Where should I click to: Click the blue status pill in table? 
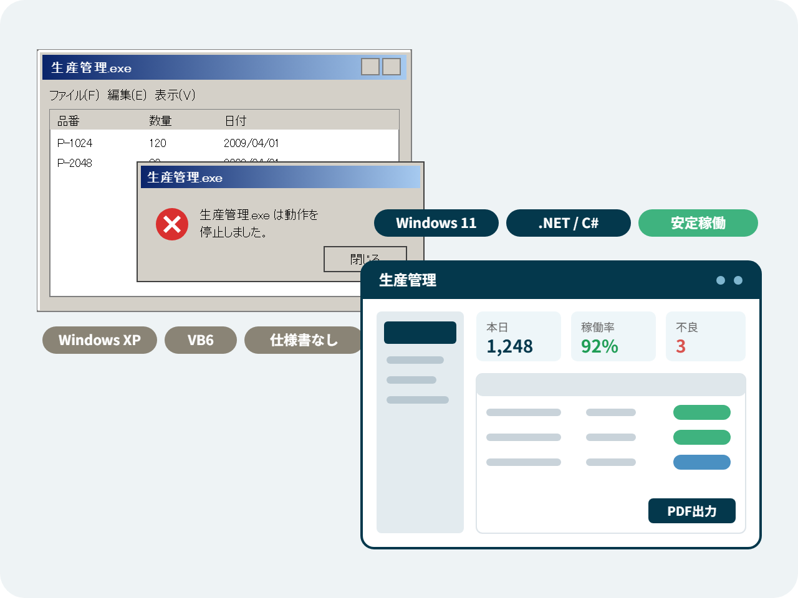coord(702,462)
